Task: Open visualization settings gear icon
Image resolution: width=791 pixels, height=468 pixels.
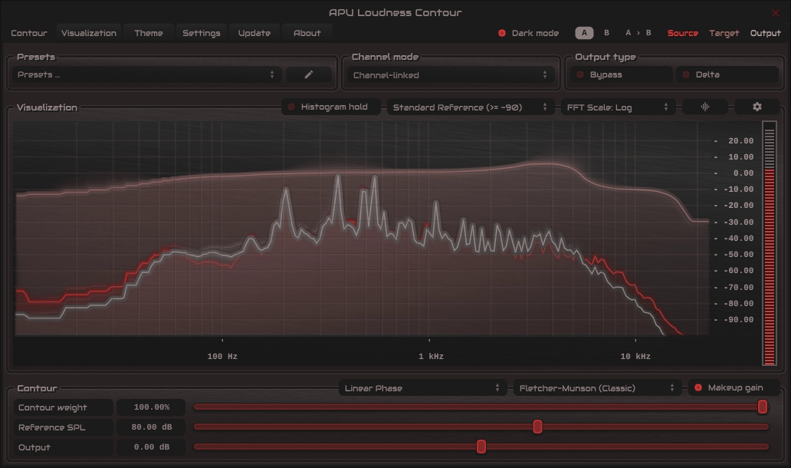Action: (757, 107)
